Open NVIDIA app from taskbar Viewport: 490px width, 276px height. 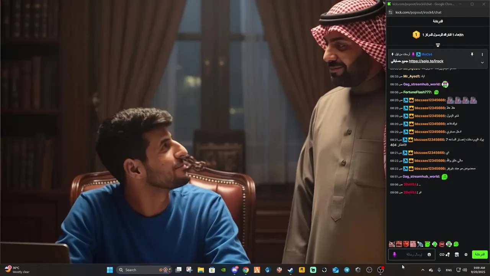[223, 270]
